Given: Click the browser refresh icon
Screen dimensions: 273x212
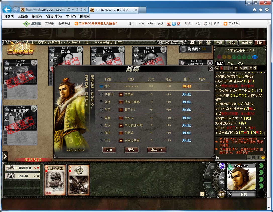Looking at the screenshot, I should (81, 10).
